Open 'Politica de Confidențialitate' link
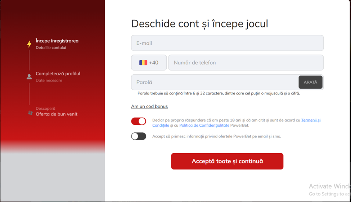This screenshot has height=202, width=351. point(204,126)
